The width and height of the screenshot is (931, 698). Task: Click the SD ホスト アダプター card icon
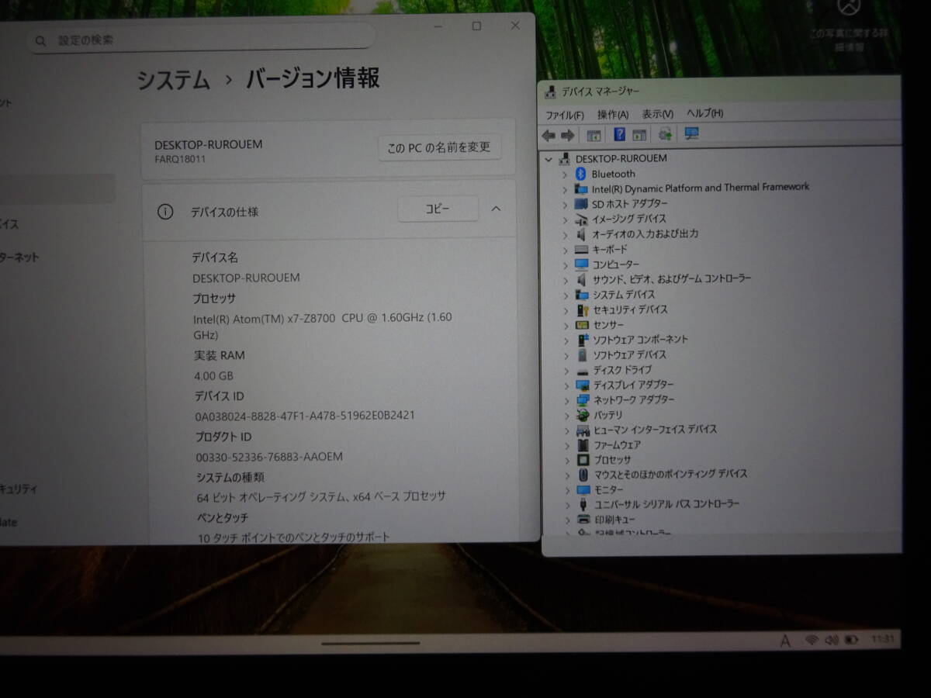point(581,204)
